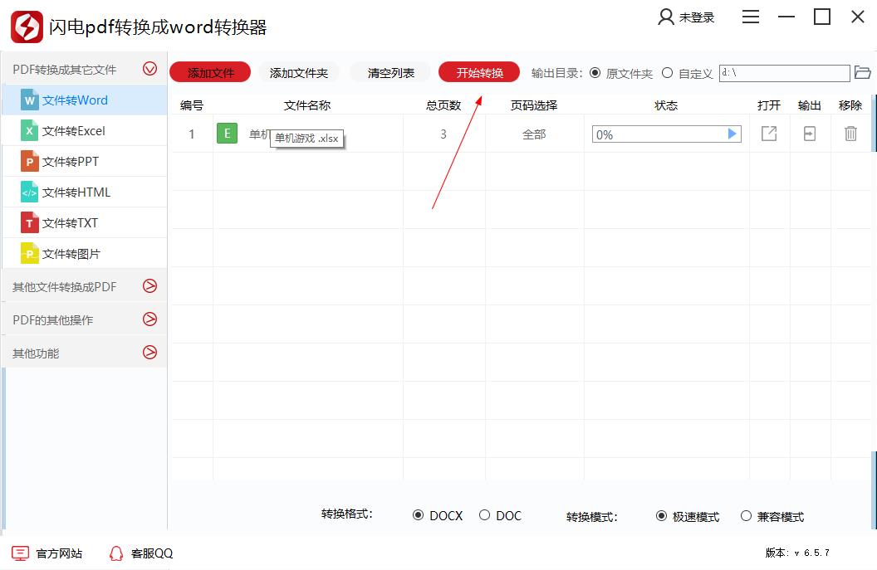
Task: Click the 未登录 user account icon
Action: click(665, 17)
